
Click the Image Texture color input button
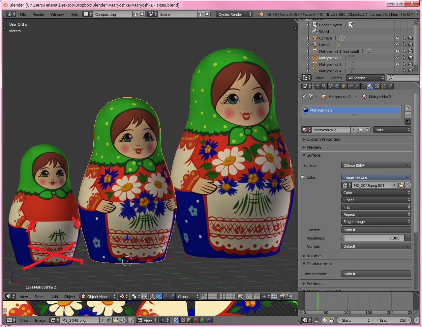click(x=376, y=177)
